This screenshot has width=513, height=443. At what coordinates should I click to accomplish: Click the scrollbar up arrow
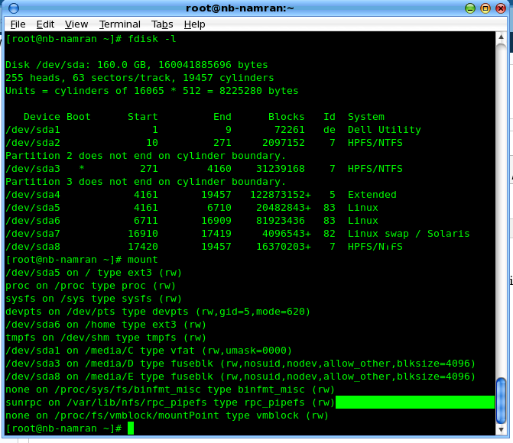501,37
